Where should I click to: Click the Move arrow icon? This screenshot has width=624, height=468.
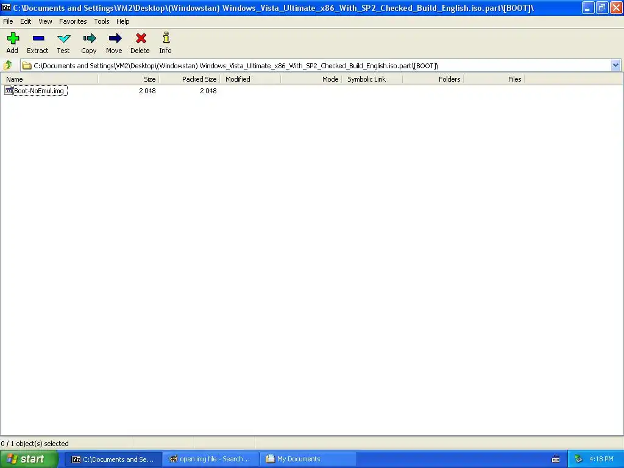point(115,38)
